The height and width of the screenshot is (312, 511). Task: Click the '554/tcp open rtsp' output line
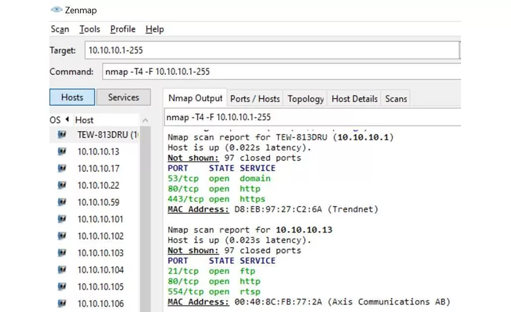click(x=214, y=292)
